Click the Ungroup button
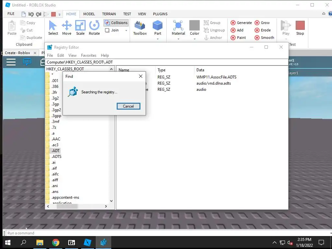 tap(214, 30)
